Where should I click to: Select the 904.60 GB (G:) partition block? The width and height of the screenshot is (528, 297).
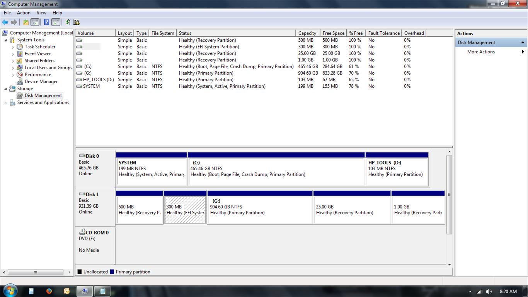coord(260,210)
